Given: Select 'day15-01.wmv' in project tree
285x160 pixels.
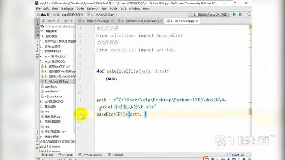Looking at the screenshot, I should click(50, 147).
